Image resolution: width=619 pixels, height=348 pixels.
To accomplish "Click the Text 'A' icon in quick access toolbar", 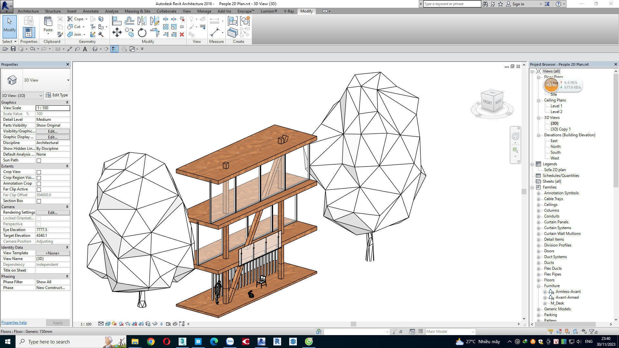I will pos(85,49).
